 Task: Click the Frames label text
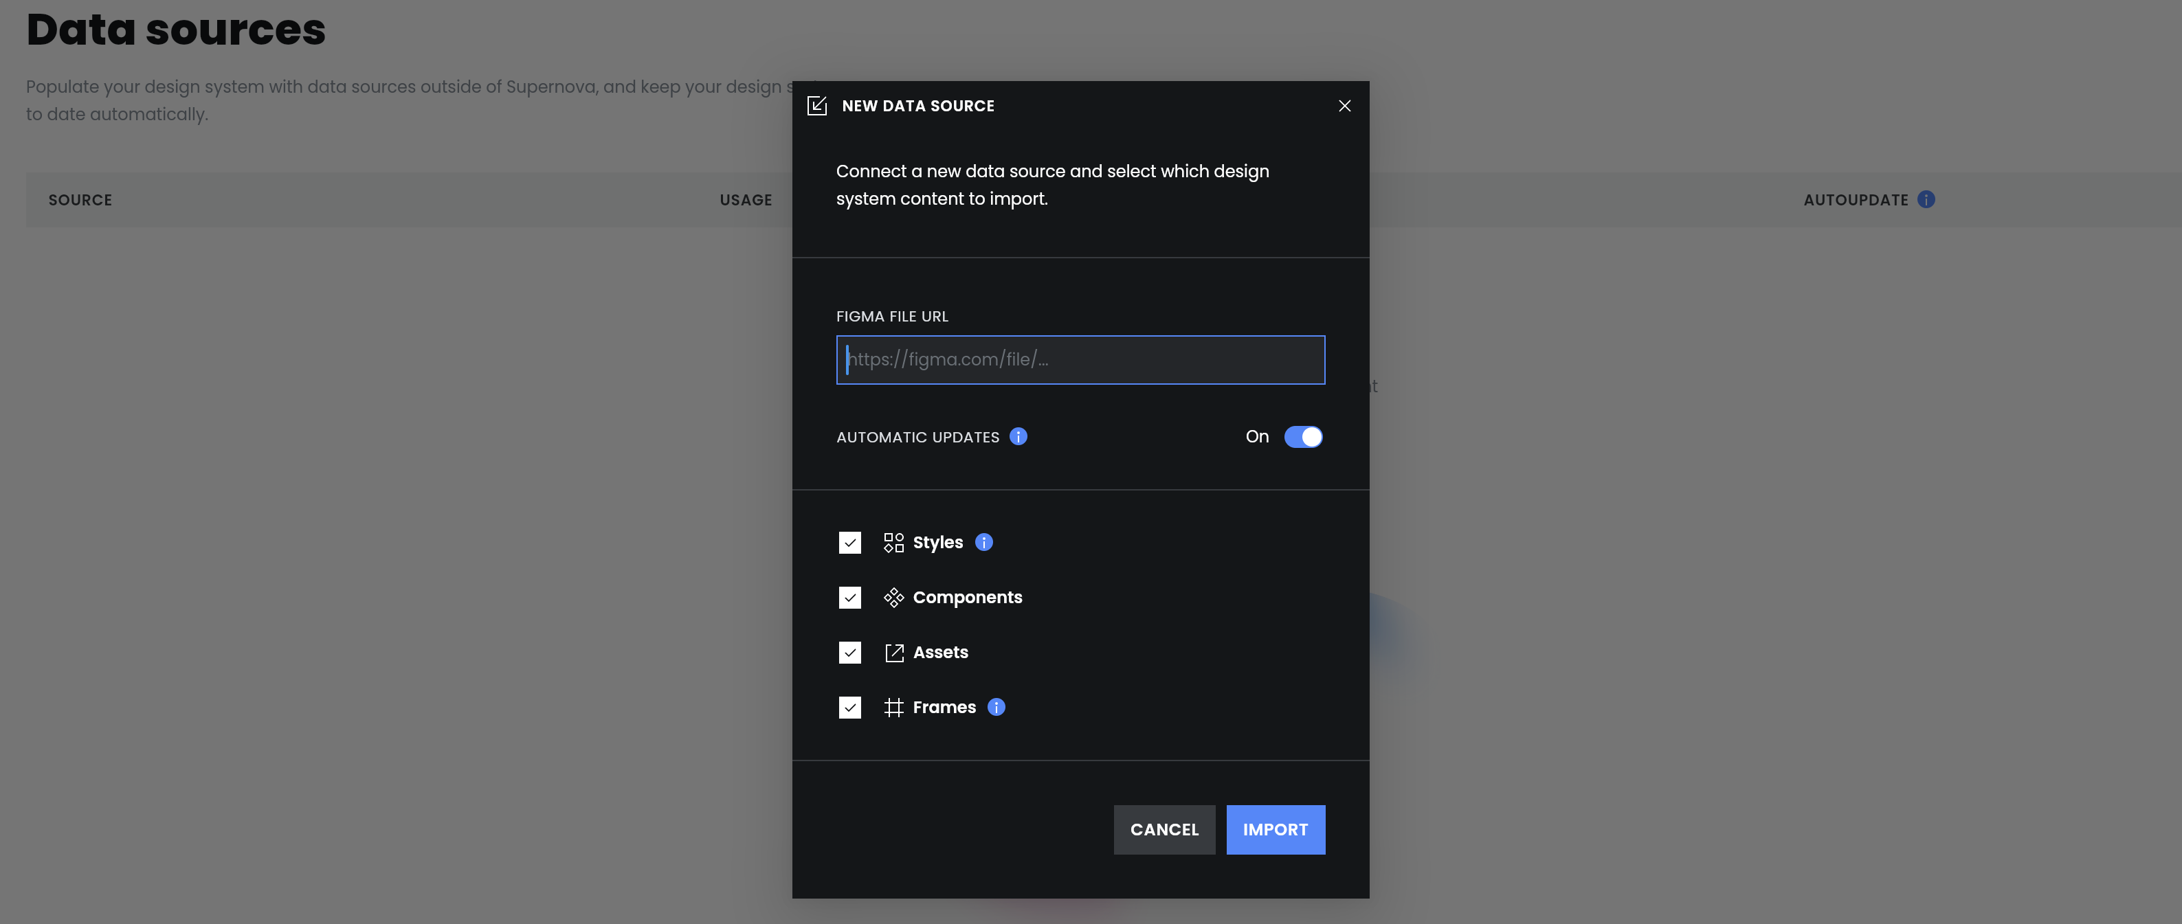944,707
